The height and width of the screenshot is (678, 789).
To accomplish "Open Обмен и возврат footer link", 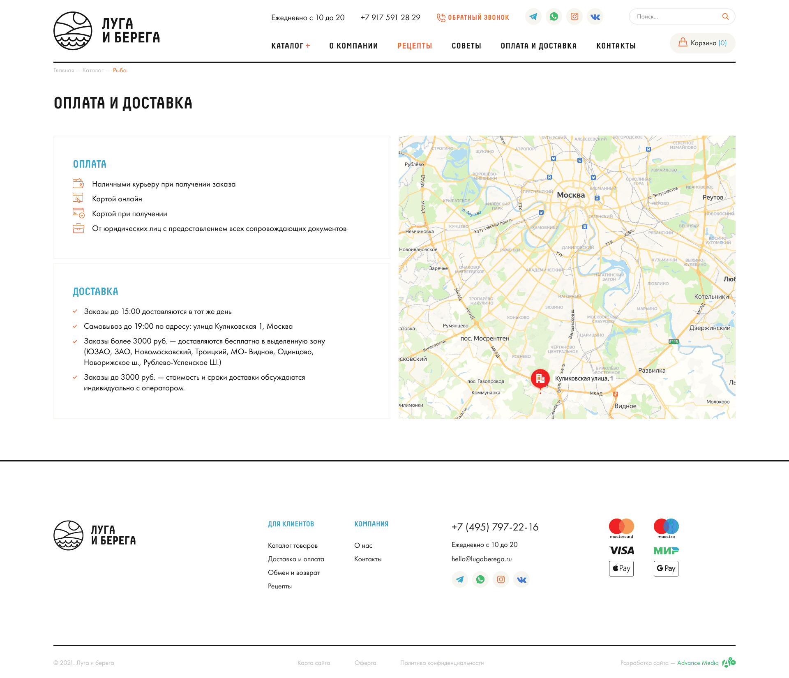I will pos(293,573).
